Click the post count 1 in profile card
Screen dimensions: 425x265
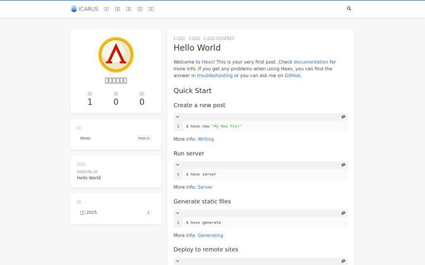click(x=90, y=102)
